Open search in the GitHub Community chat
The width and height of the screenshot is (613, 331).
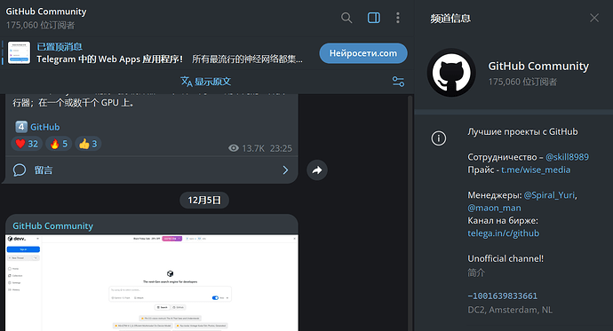point(346,18)
